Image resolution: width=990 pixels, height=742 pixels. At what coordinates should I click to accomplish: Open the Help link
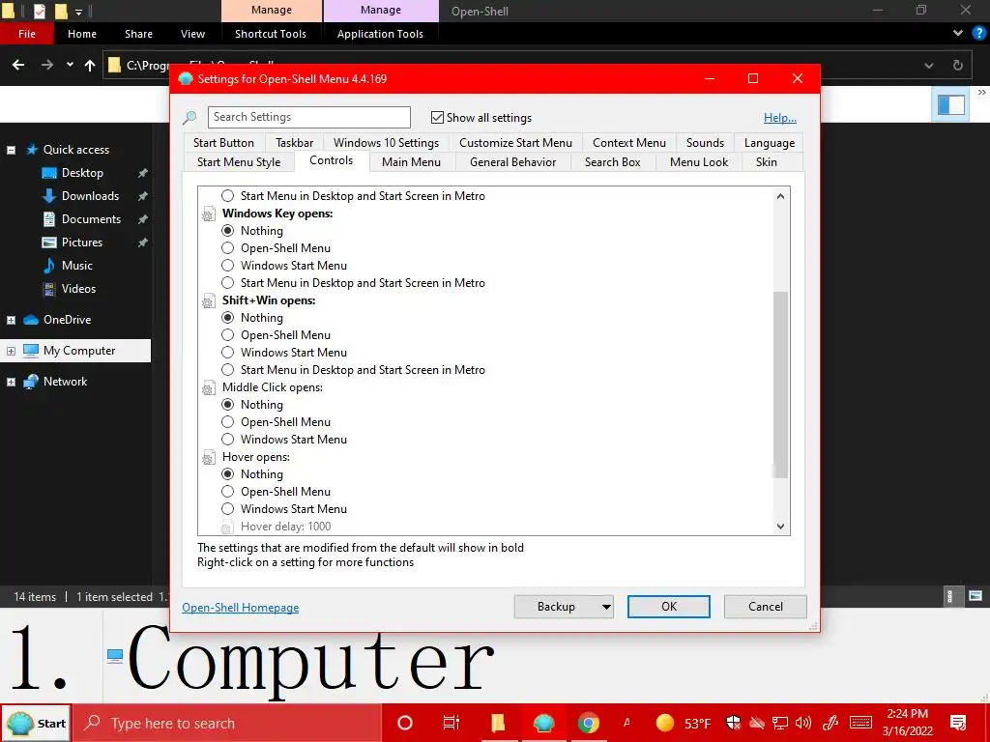[x=780, y=117]
